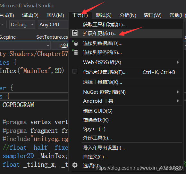This screenshot has width=186, height=174.
Task: Open the 测试(S) Test menu
Action: point(104,15)
